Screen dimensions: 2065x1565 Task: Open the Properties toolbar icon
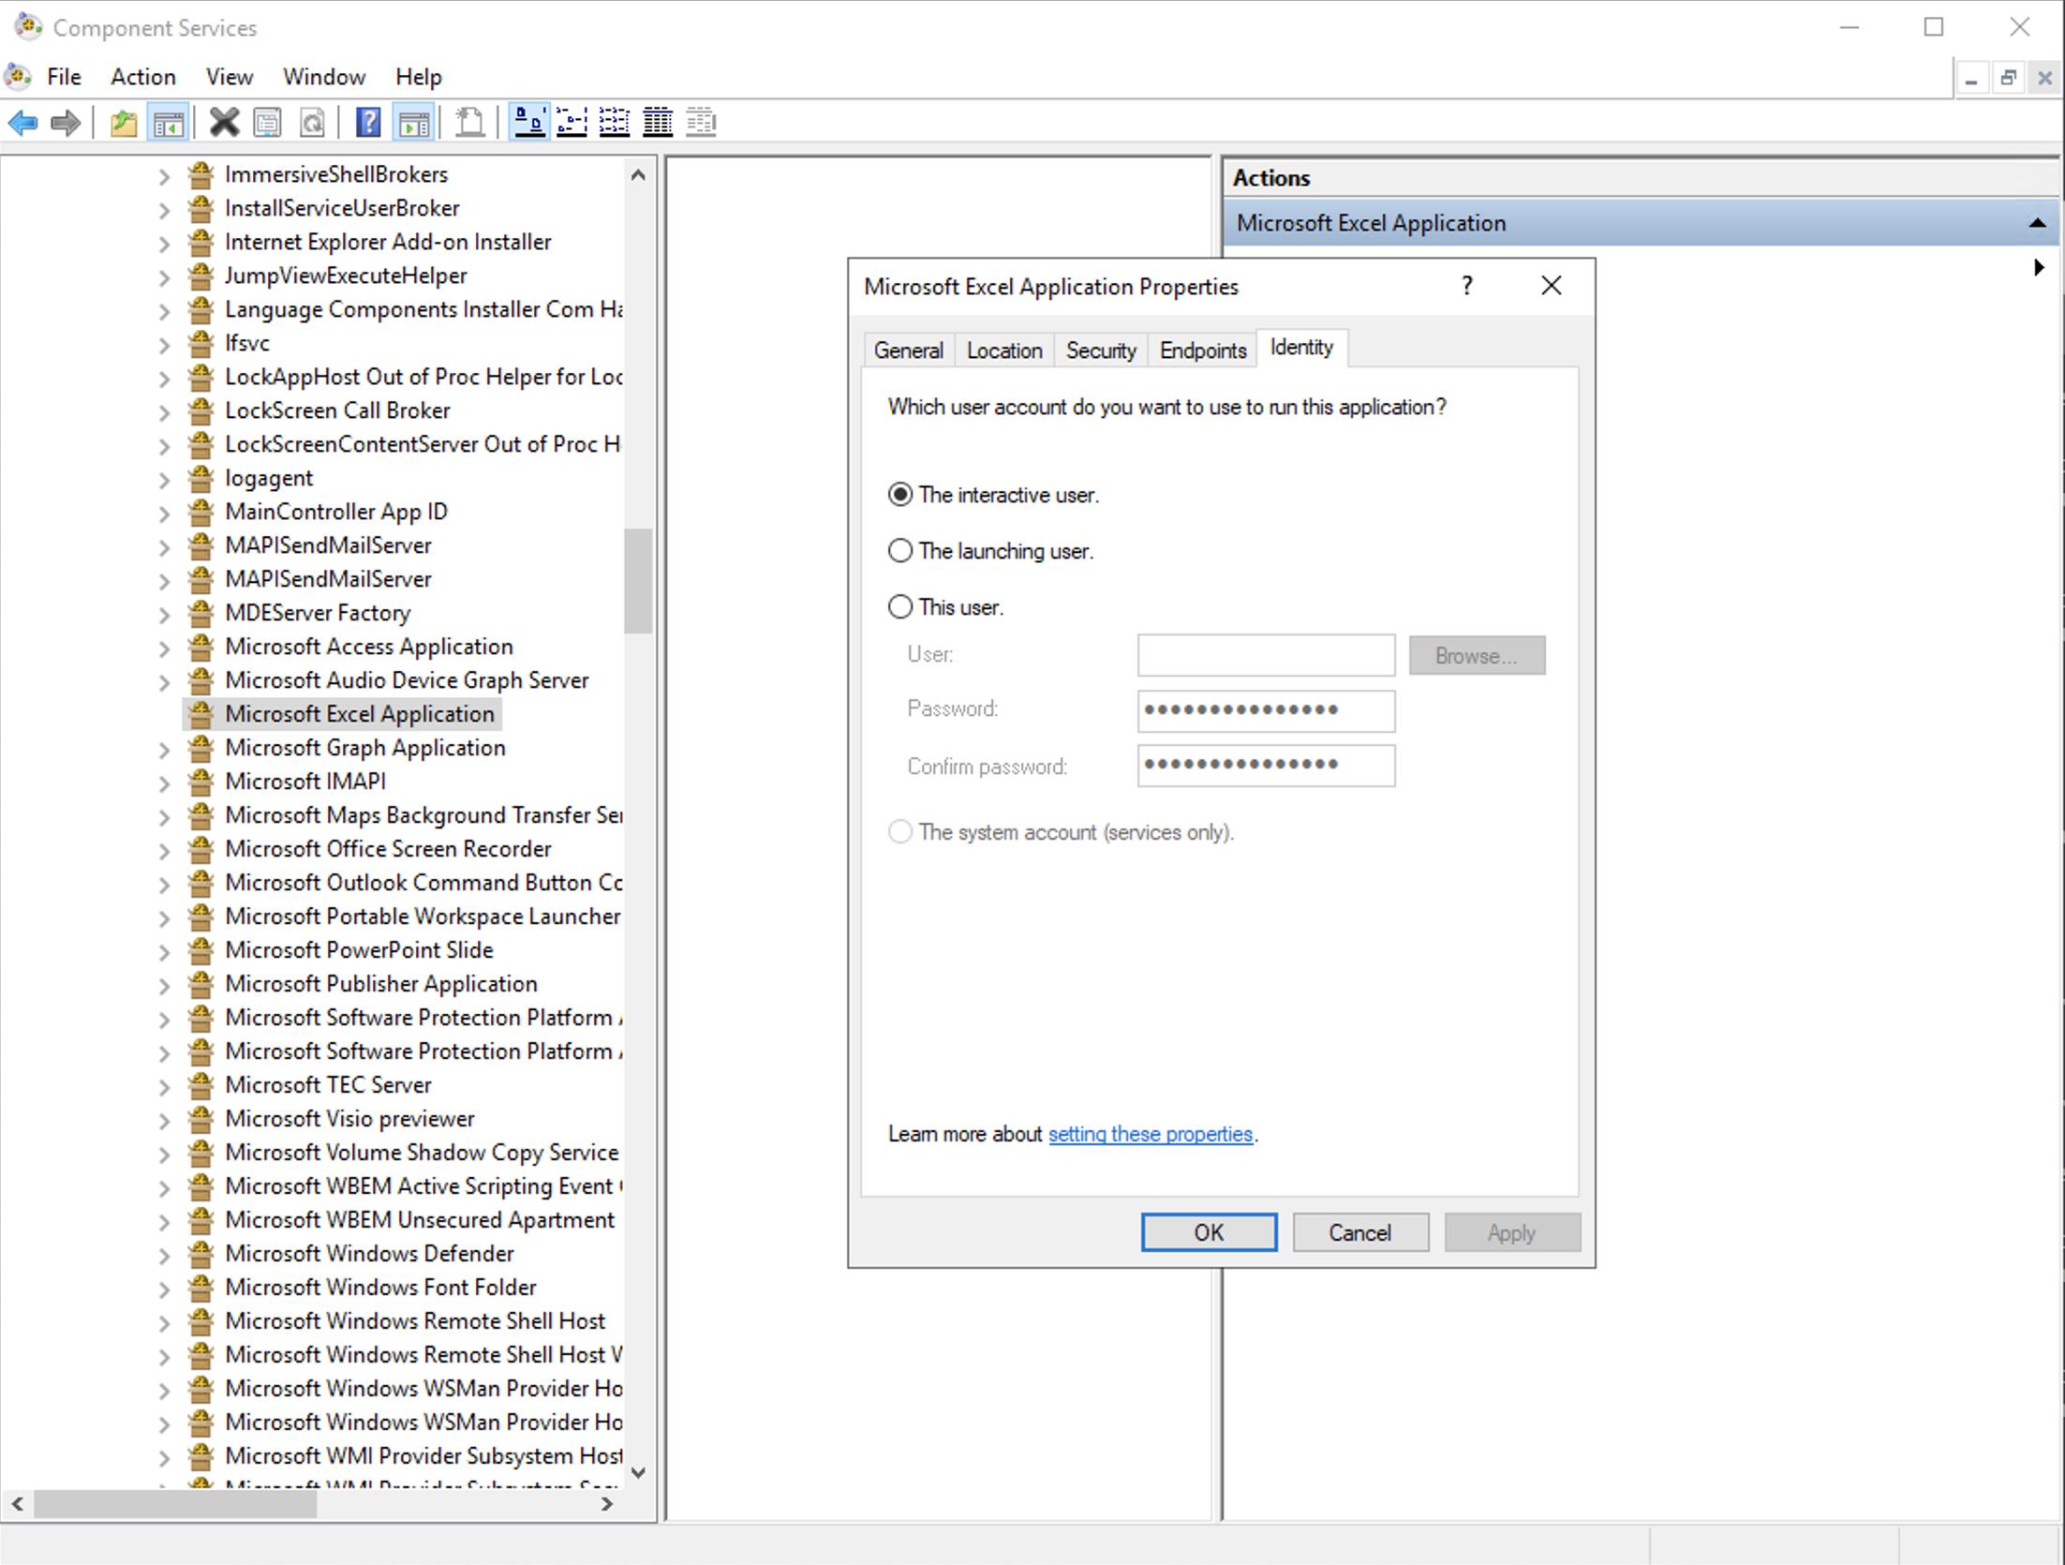coord(268,123)
